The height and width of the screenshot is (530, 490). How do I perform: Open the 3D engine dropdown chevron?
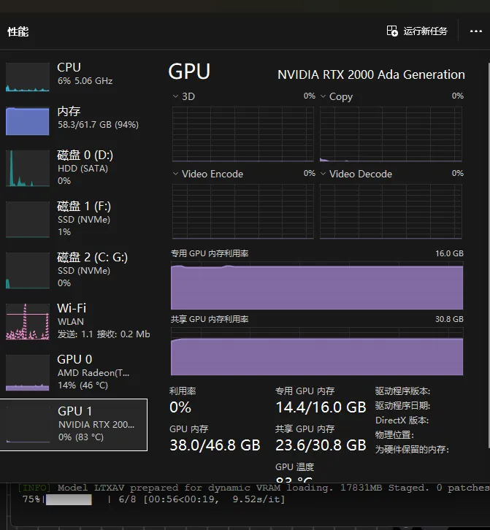coord(175,96)
